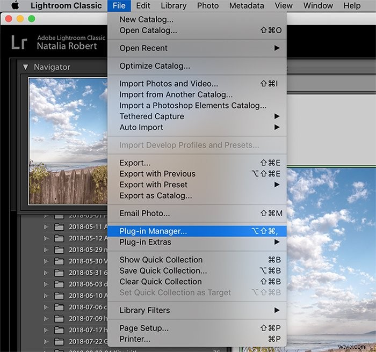Open the Edit menu

click(x=143, y=5)
